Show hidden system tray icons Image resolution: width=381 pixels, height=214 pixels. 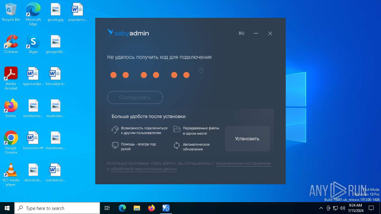[x=321, y=208]
